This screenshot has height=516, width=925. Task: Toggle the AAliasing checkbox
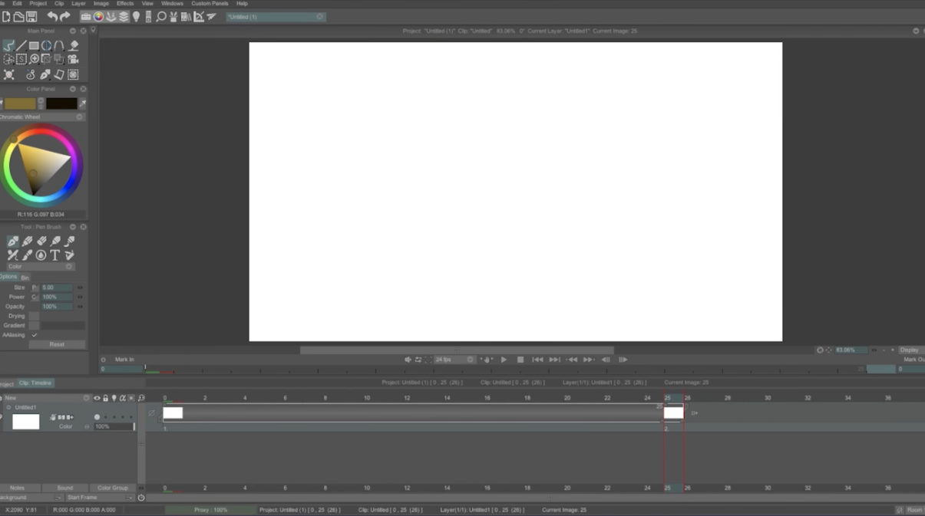[x=34, y=335]
